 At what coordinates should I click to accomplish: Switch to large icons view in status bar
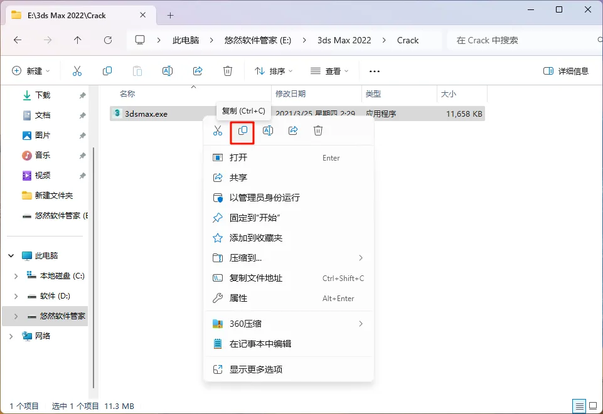[593, 406]
